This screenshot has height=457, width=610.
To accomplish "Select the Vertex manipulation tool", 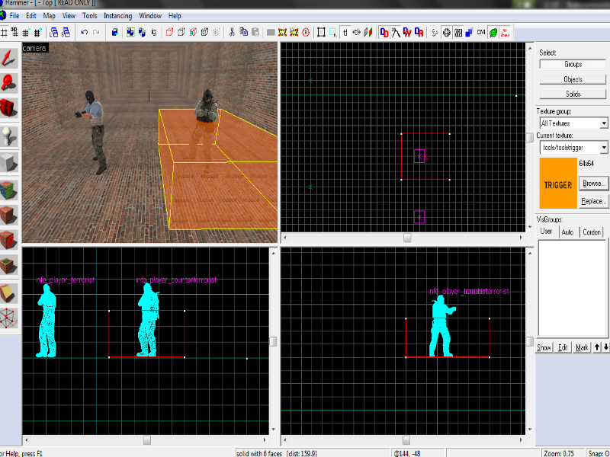I will (x=8, y=318).
